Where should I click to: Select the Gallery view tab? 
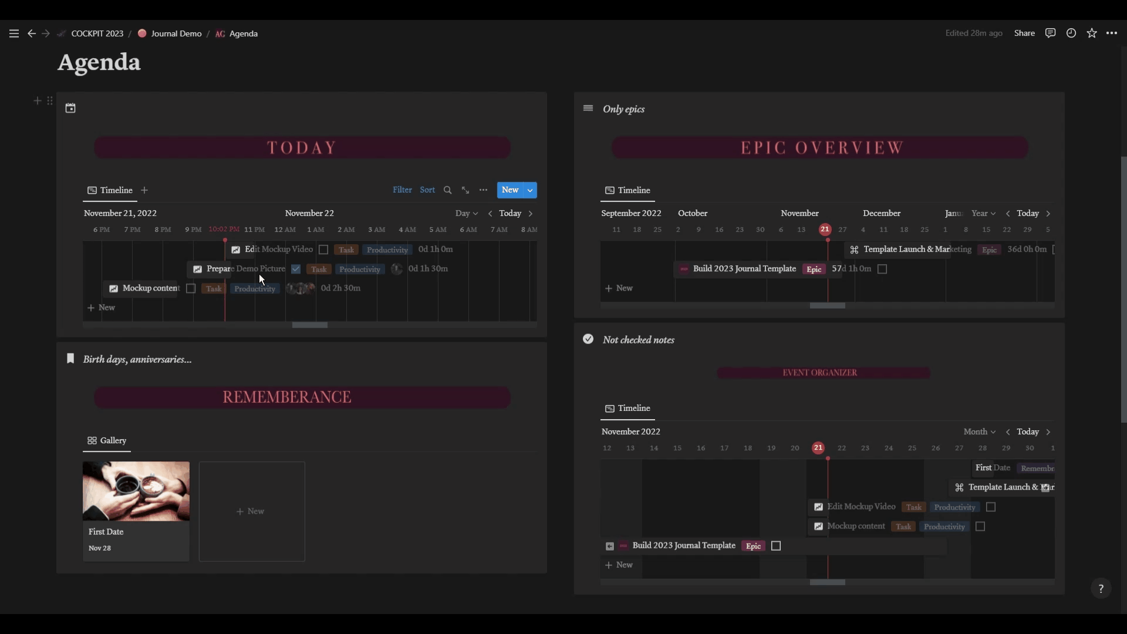point(107,440)
